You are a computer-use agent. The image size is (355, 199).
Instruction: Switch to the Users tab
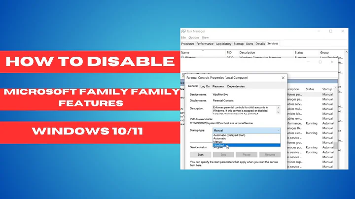[x=249, y=44]
